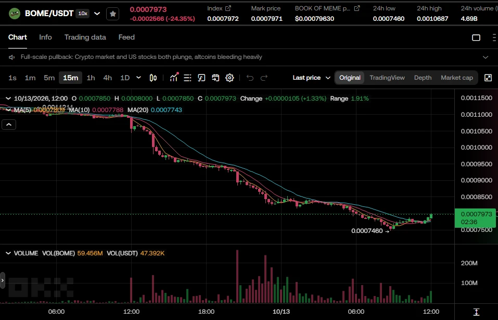Open the chart indicators icon

[174, 78]
